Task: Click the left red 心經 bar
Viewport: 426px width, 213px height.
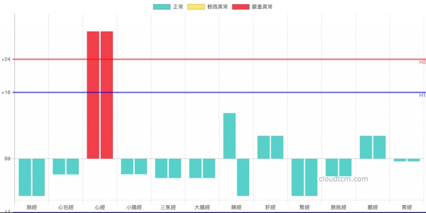Action: [93, 95]
